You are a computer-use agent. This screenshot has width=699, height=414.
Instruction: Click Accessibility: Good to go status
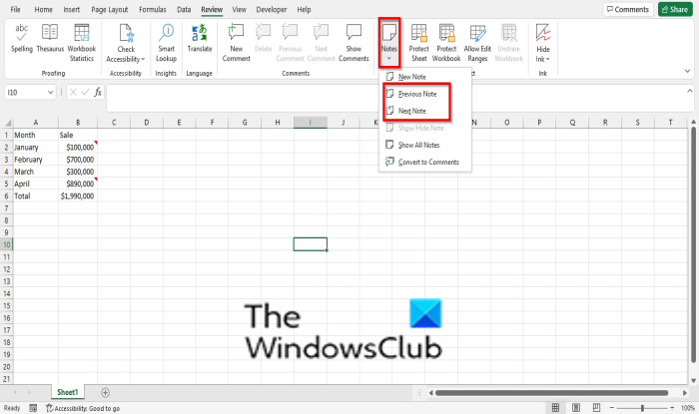pos(83,408)
